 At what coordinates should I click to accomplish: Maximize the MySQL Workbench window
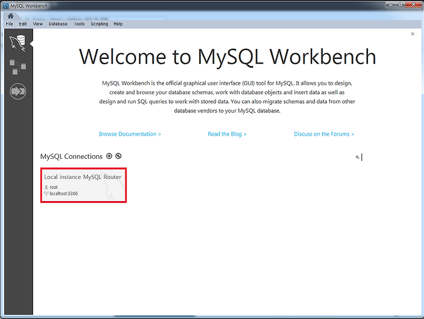pos(400,5)
